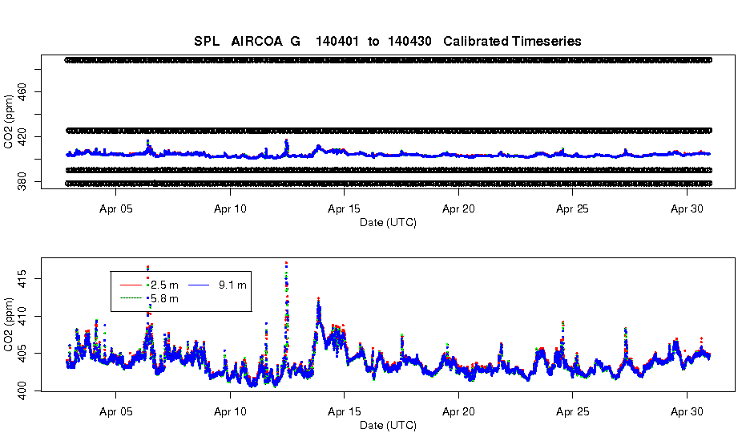
Task: Click the '415' tick on the legend plot
Action: pos(22,279)
